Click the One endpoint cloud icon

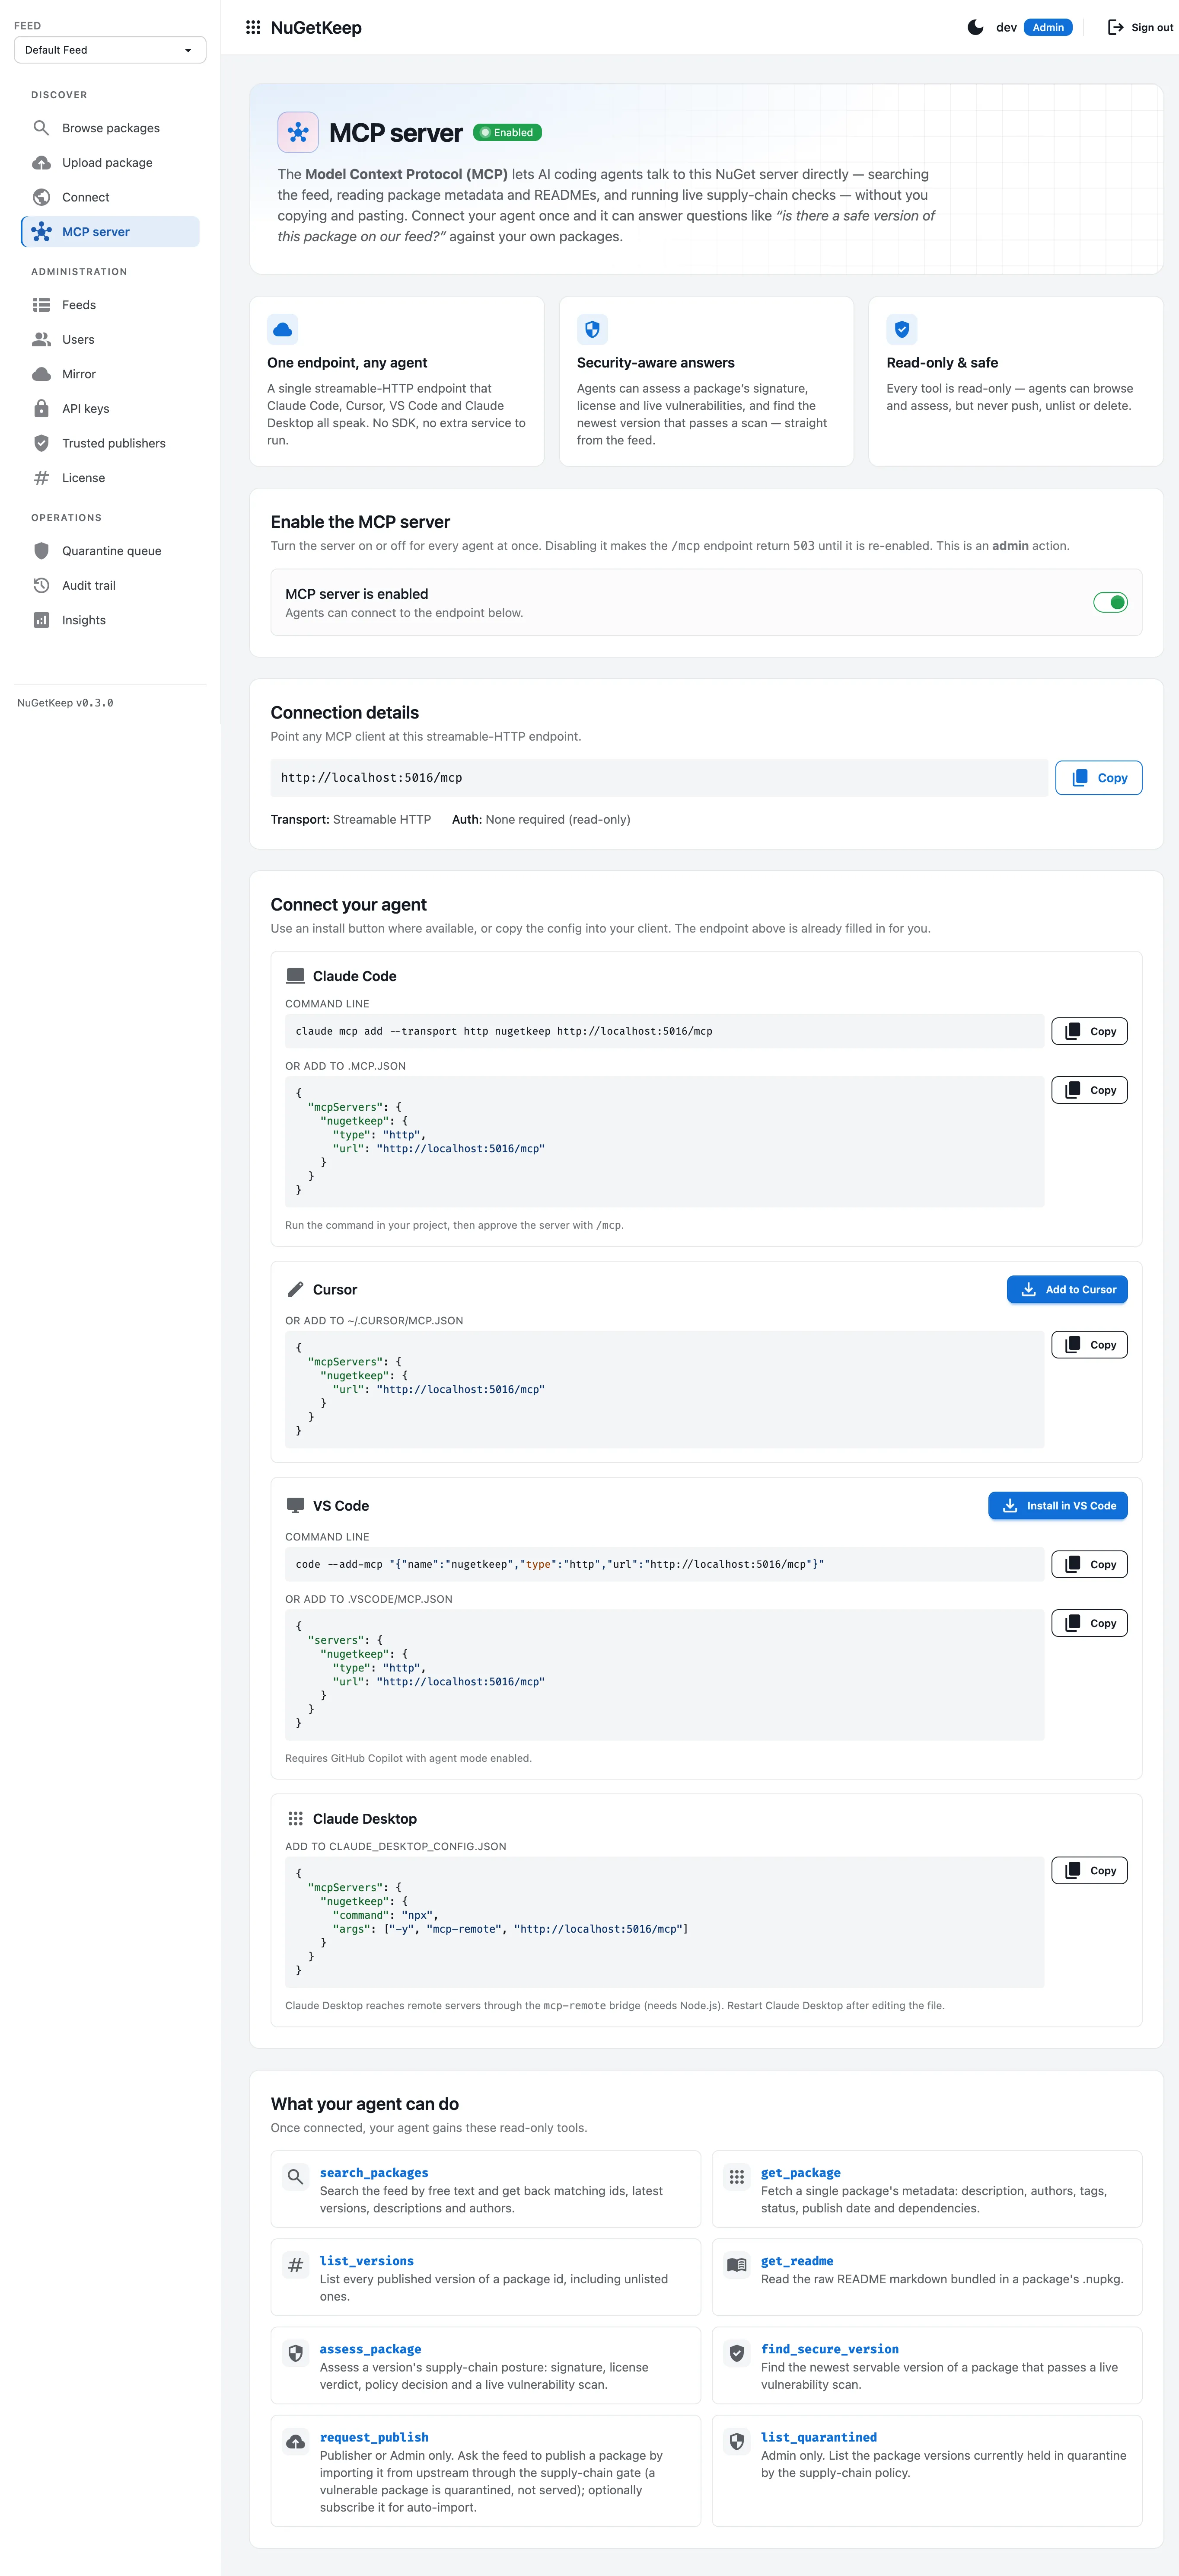point(283,329)
